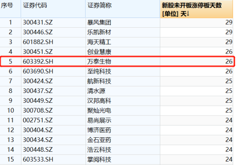Select stock code 603690.SH
Image resolution: width=237 pixels, height=165 pixels.
click(38, 71)
